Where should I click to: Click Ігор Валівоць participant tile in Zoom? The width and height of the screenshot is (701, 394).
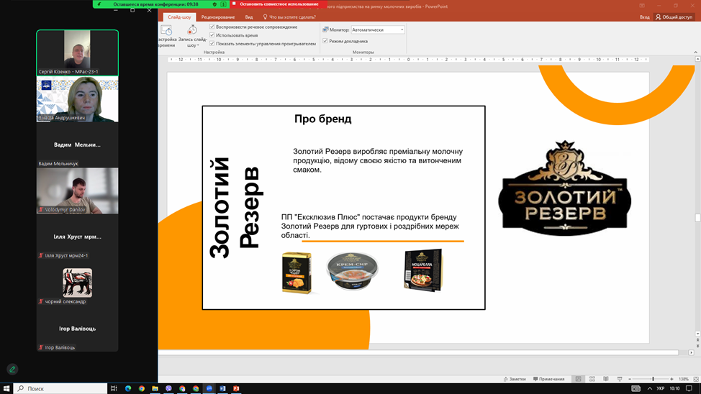tap(77, 329)
